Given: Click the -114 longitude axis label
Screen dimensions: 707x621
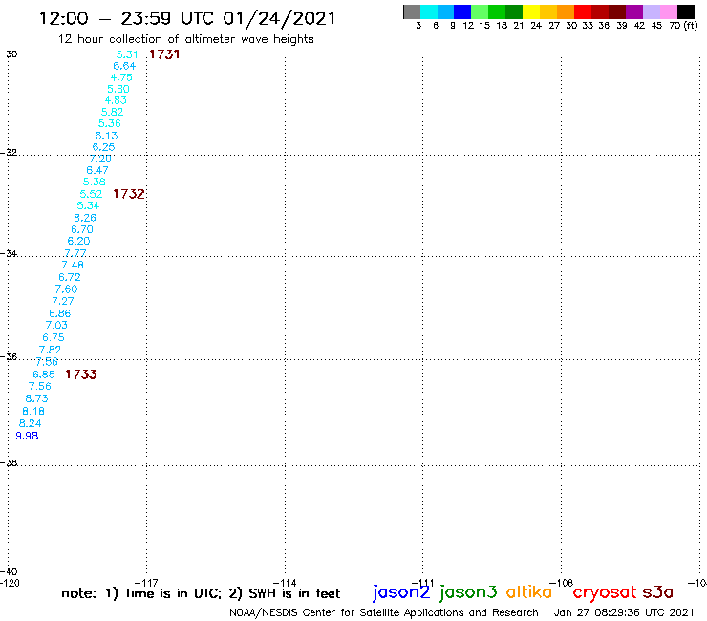Looking at the screenshot, I should pyautogui.click(x=285, y=583).
